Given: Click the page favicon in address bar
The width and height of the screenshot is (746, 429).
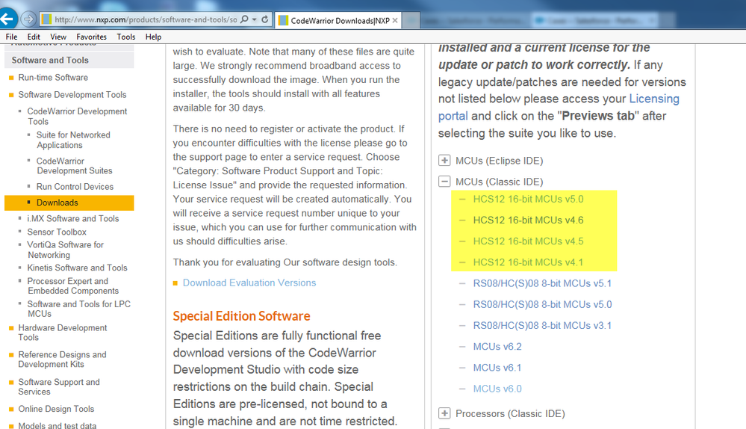Looking at the screenshot, I should coord(46,19).
